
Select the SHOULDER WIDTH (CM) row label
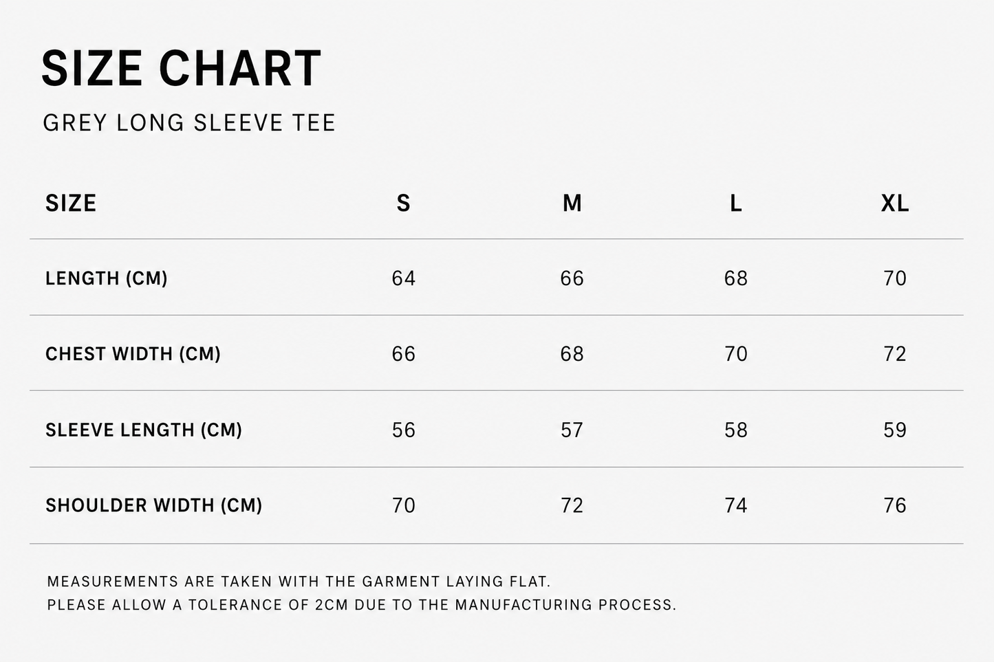[x=154, y=506]
